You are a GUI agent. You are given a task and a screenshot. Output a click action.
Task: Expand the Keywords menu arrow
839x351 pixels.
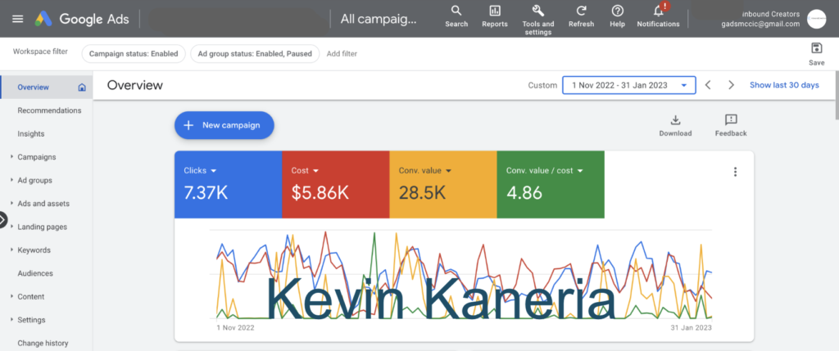[x=11, y=250]
